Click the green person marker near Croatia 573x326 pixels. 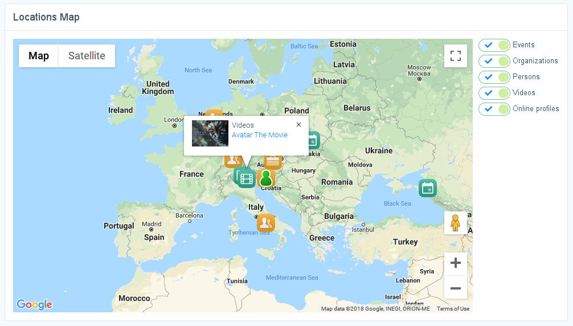click(x=266, y=178)
